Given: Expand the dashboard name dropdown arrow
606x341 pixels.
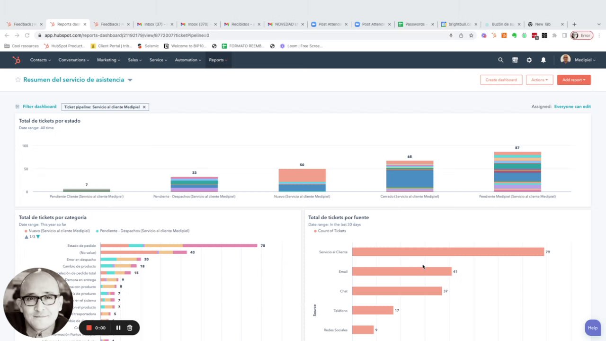Looking at the screenshot, I should pyautogui.click(x=130, y=80).
